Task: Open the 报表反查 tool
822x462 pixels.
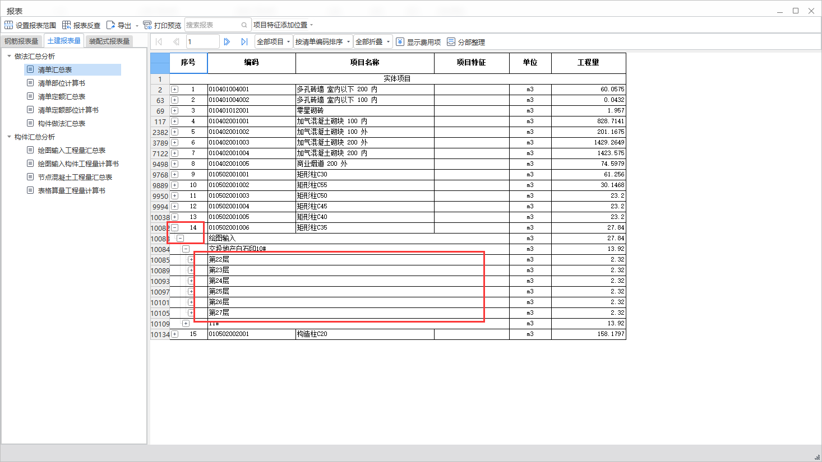Action: [x=81, y=25]
